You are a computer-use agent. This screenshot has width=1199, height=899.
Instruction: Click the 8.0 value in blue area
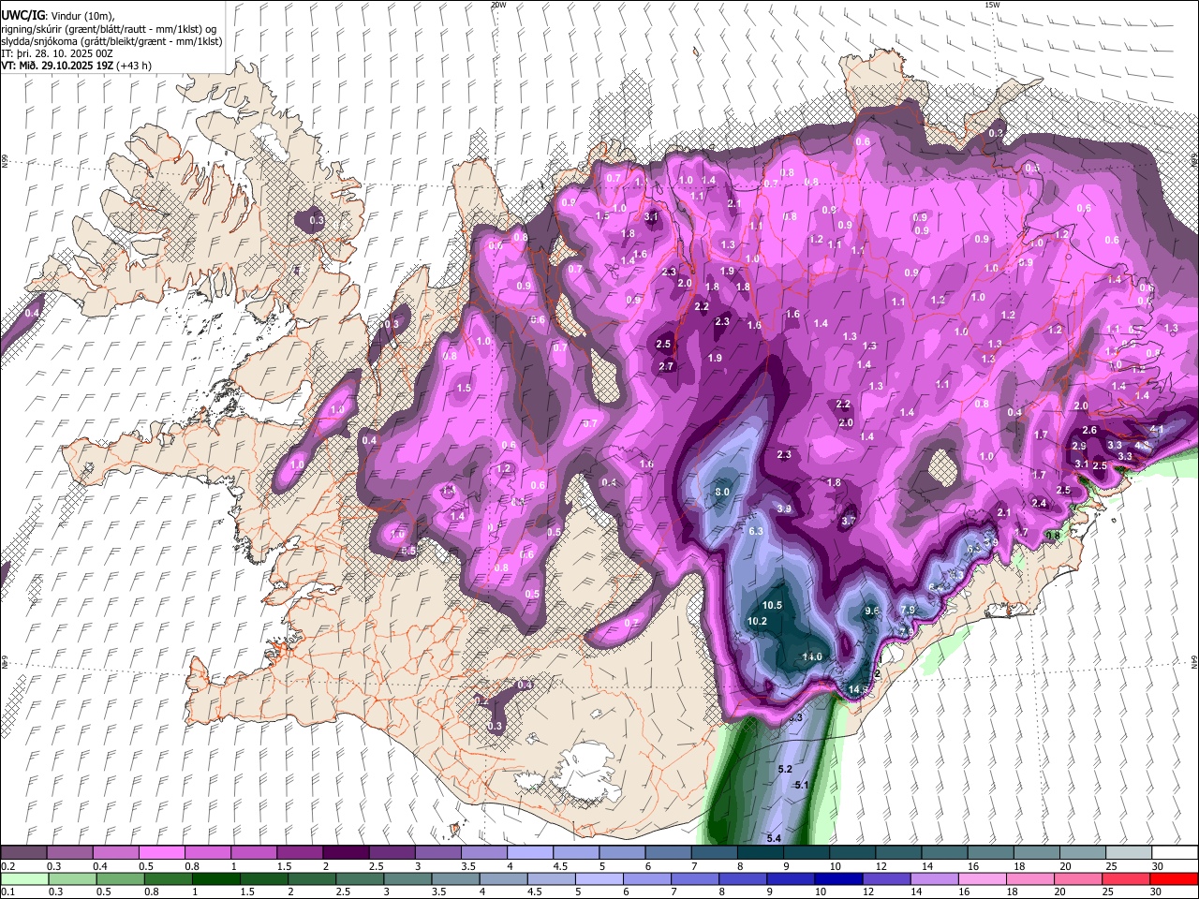(x=722, y=492)
